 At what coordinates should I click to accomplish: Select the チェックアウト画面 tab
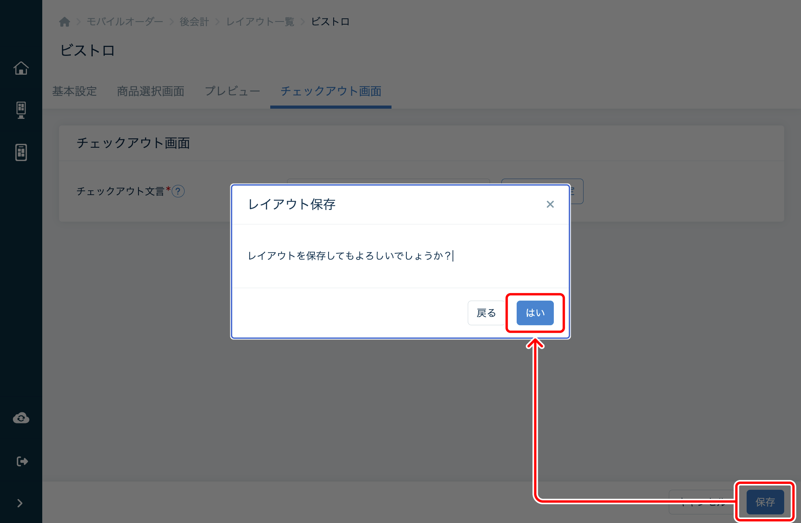tap(331, 91)
